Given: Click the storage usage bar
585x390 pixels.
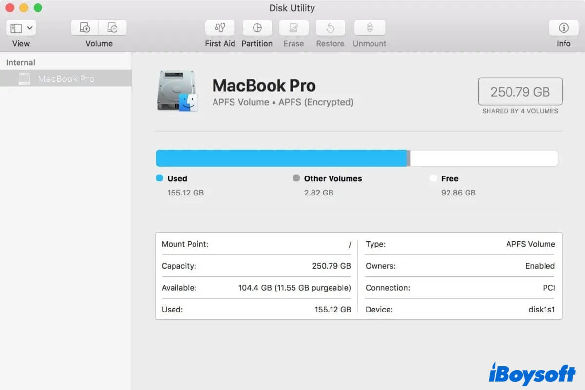Looking at the screenshot, I should 356,158.
